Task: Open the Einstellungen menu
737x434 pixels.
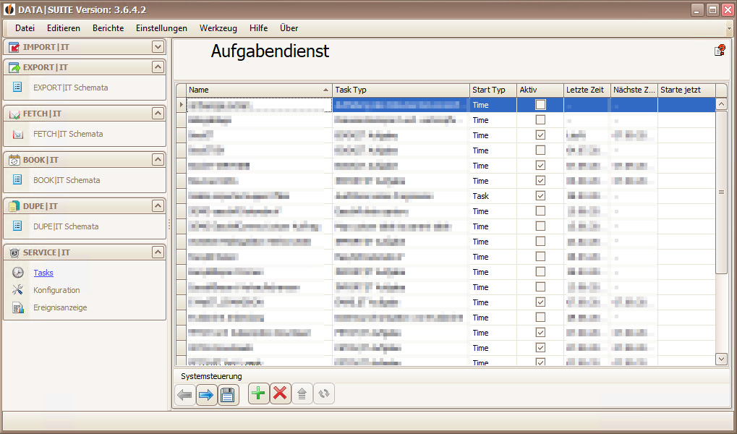Action: 162,28
